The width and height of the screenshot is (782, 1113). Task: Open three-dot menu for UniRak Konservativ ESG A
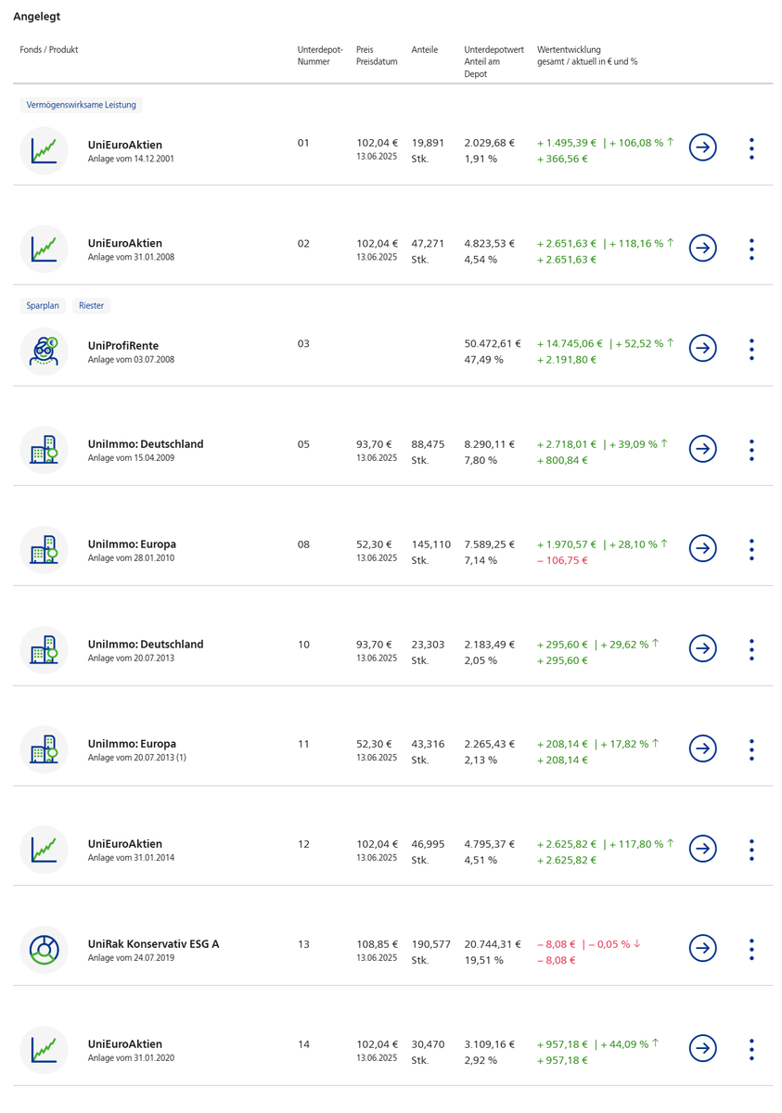[751, 949]
